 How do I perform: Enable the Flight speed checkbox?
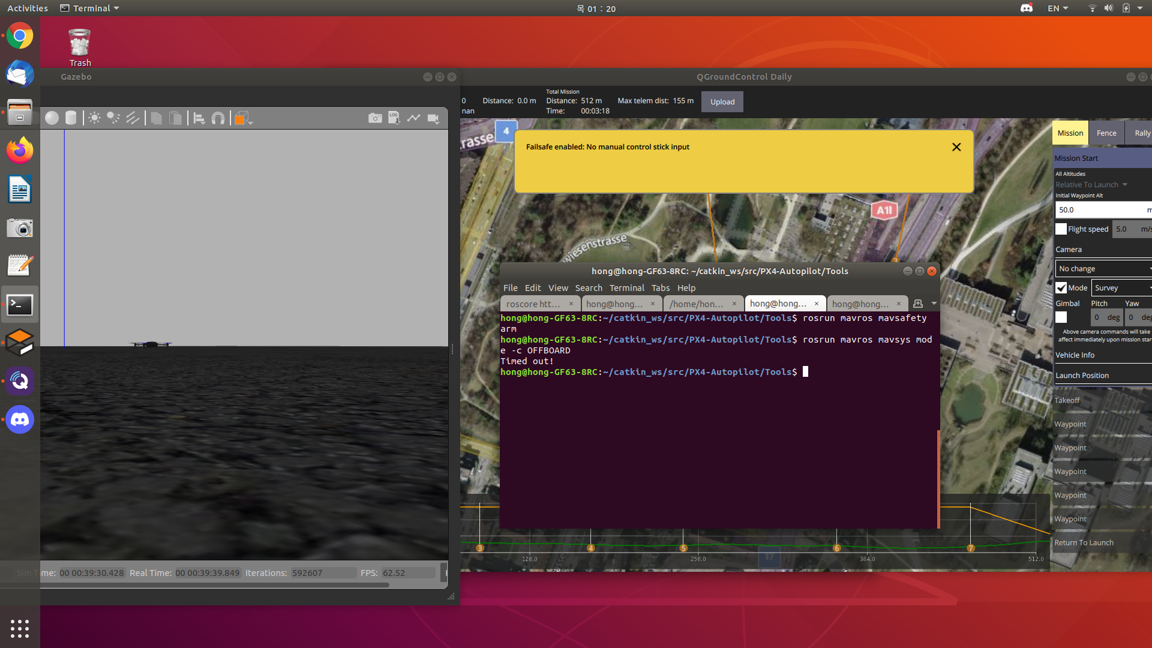click(x=1061, y=229)
